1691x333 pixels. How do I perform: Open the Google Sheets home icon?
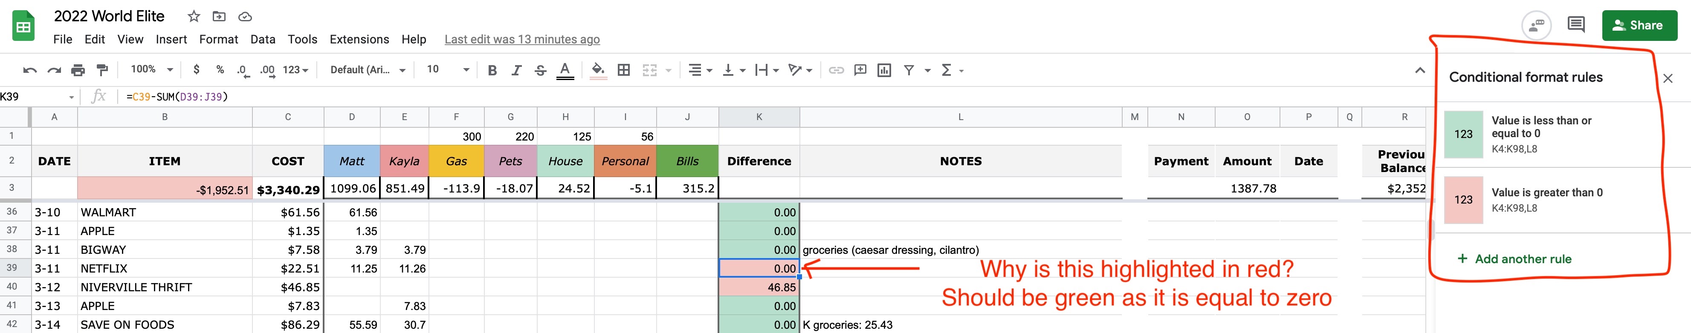23,26
